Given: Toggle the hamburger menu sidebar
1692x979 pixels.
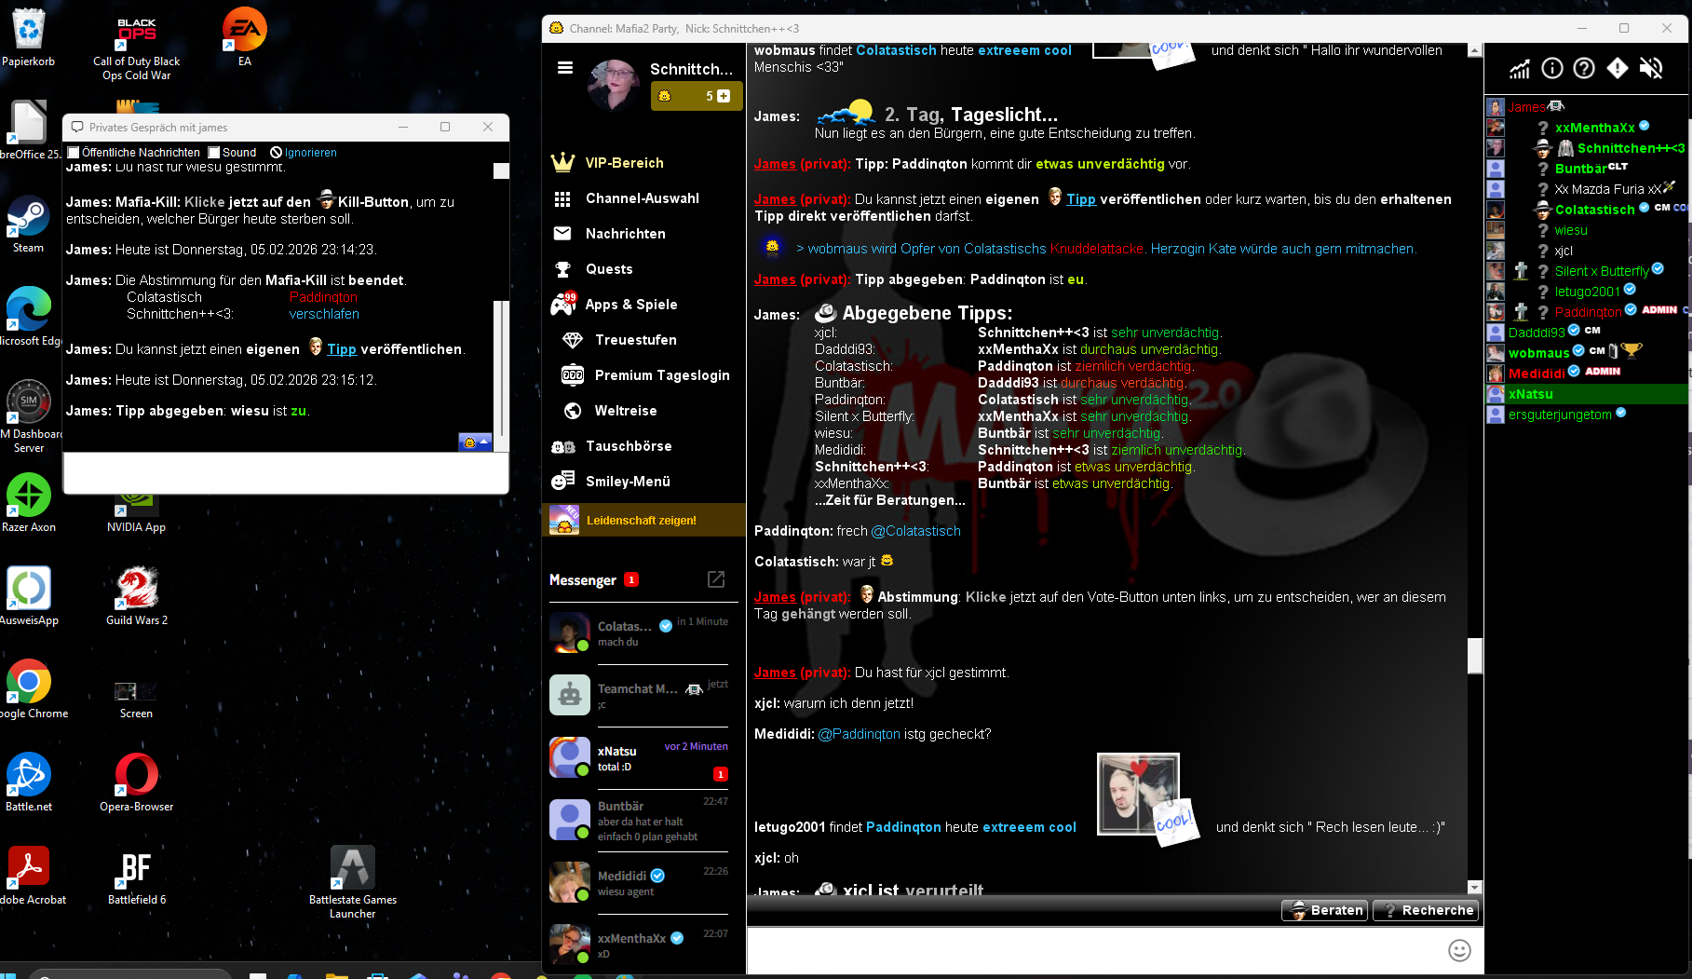Looking at the screenshot, I should pyautogui.click(x=565, y=67).
